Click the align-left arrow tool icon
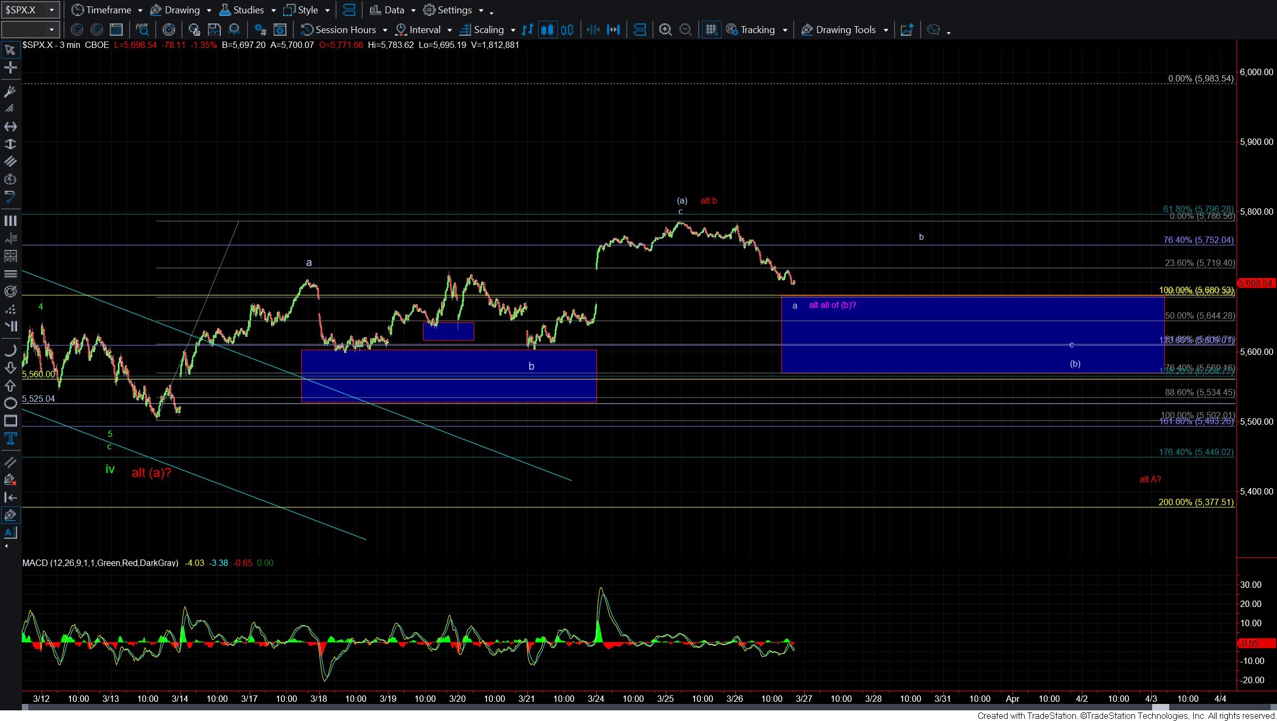This screenshot has height=721, width=1277. coord(10,497)
